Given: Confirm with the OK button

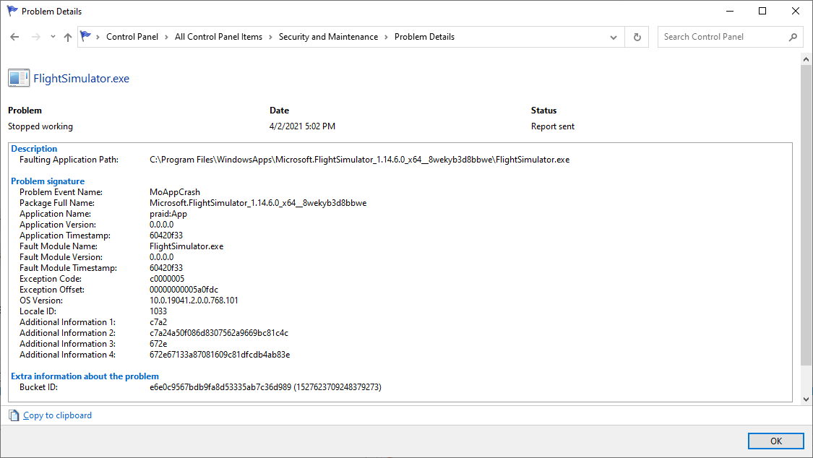Looking at the screenshot, I should [x=775, y=441].
